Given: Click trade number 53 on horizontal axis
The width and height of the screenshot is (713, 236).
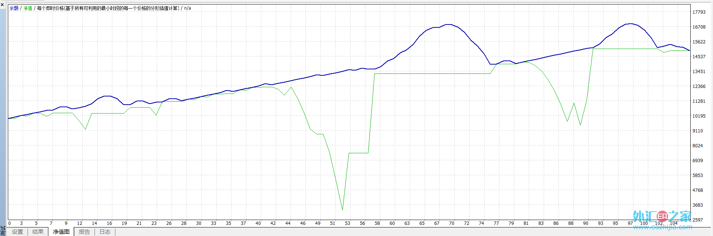Looking at the screenshot, I should (348, 223).
